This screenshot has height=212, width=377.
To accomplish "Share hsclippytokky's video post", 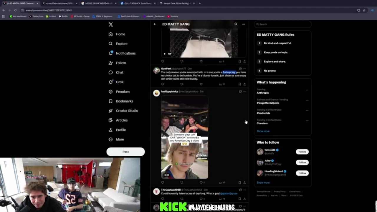I will (x=244, y=183).
